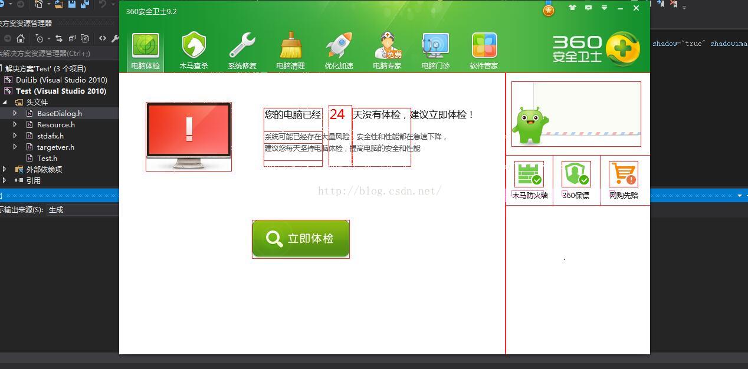Click the Solution Explorer search field
The image size is (748, 369).
click(x=59, y=53)
